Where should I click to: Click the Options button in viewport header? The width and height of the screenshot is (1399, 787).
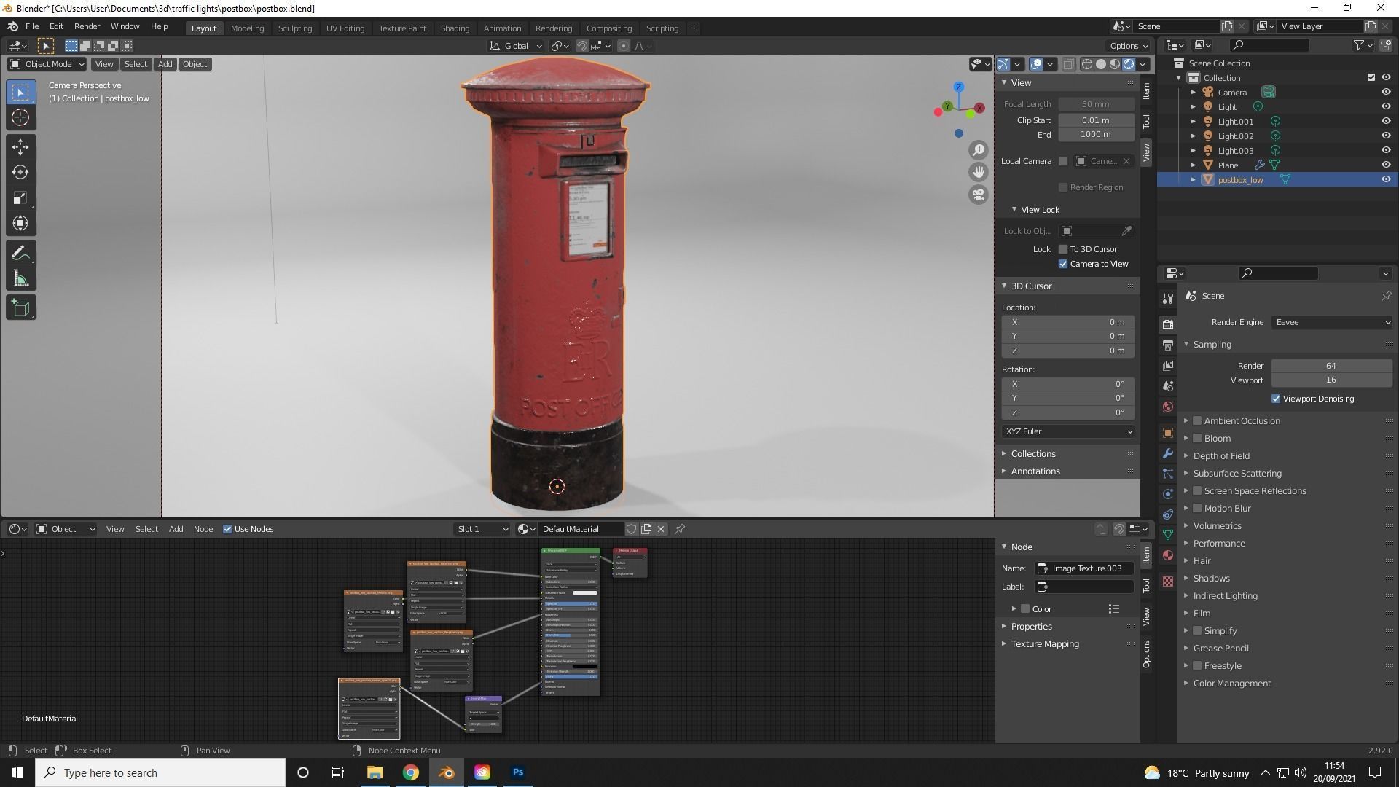pyautogui.click(x=1129, y=46)
